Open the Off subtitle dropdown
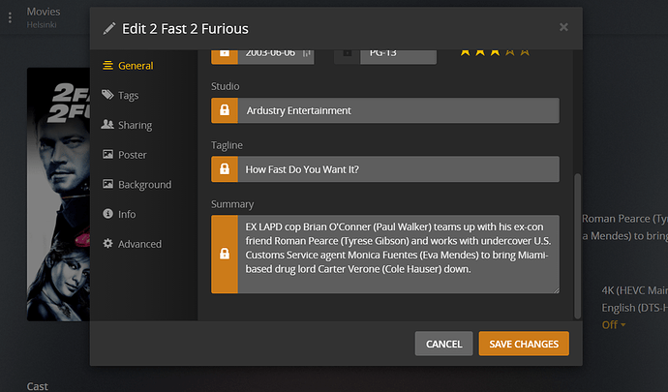668x392 pixels. (613, 324)
